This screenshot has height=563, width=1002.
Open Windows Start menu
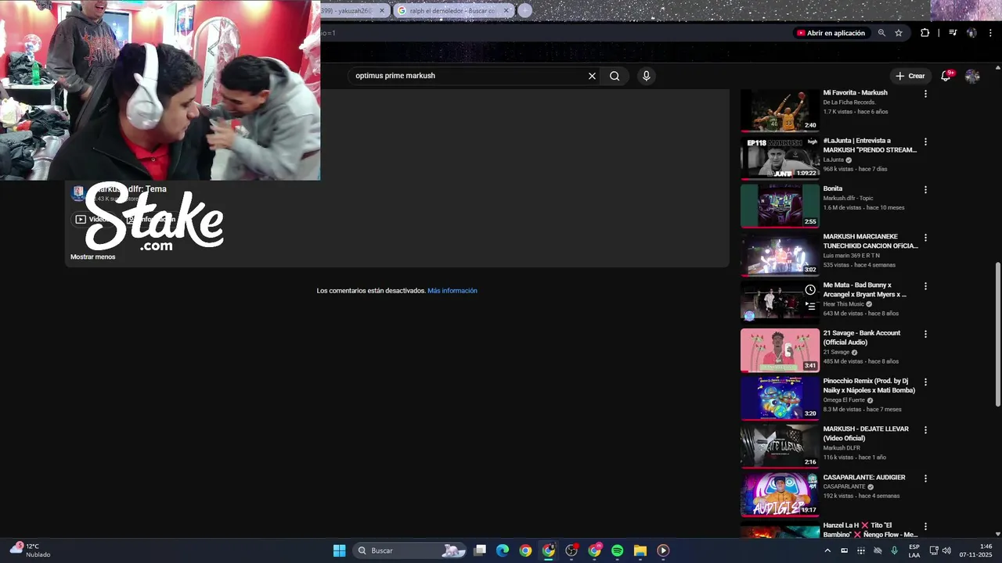click(x=339, y=550)
